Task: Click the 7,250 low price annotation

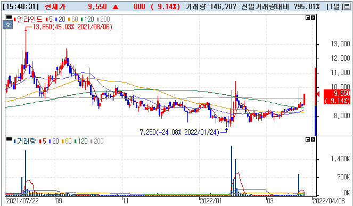Action: 179,132
